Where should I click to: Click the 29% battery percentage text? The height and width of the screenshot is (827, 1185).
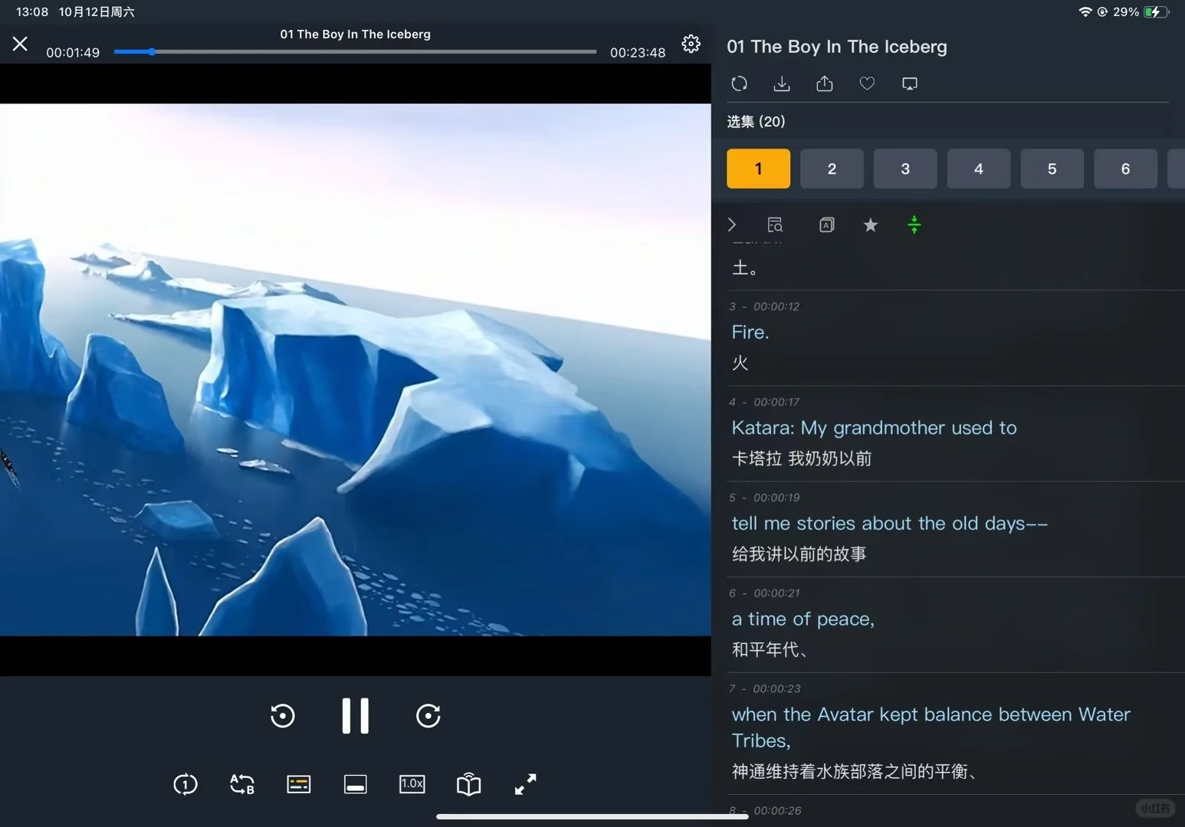[1126, 11]
